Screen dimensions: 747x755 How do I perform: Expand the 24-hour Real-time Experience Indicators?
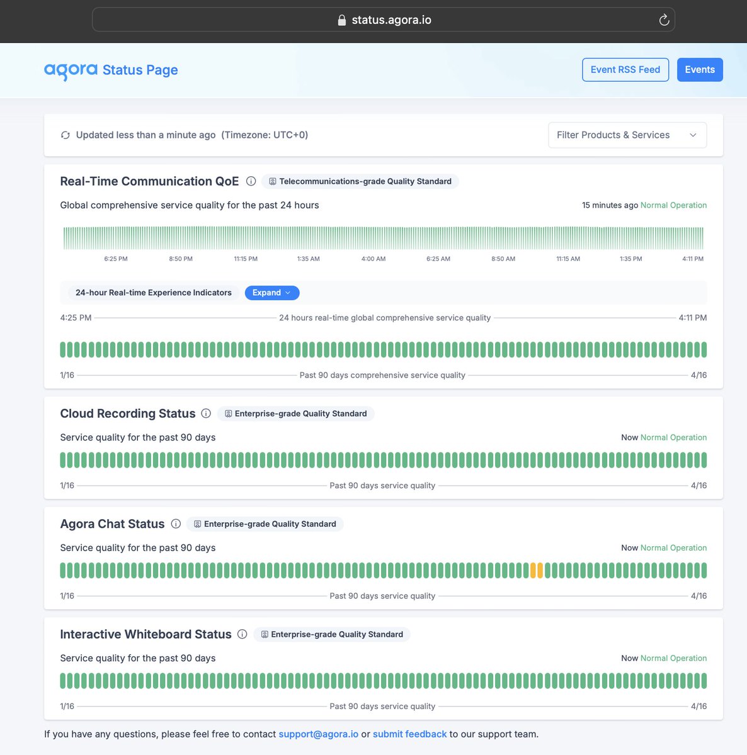tap(271, 293)
